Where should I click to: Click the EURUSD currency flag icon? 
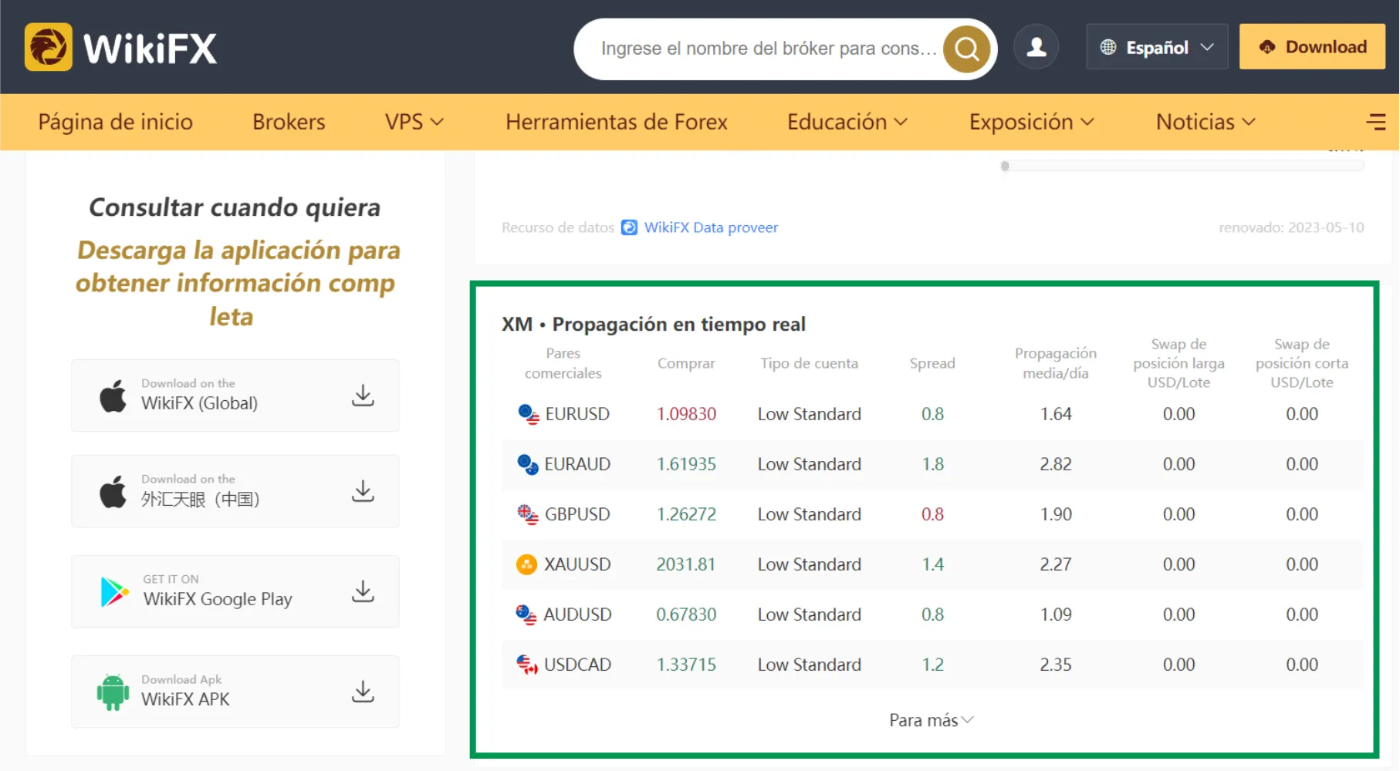tap(528, 414)
